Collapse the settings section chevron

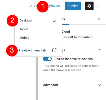point(99,50)
